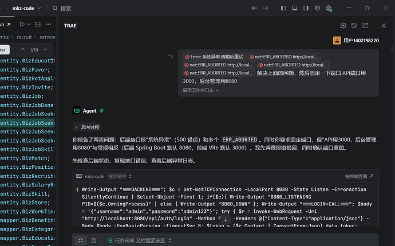Image resolution: width=395 pixels, height=246 pixels.
Task: Click the TRAE chat scrollbar
Action: 392,49
